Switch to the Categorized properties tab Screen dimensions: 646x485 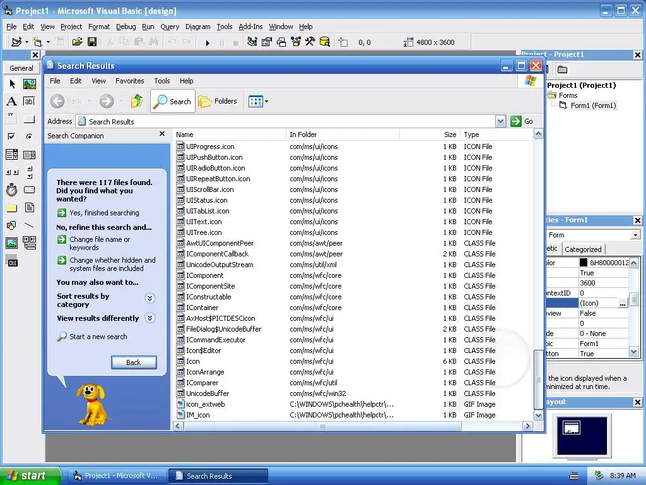(x=583, y=249)
